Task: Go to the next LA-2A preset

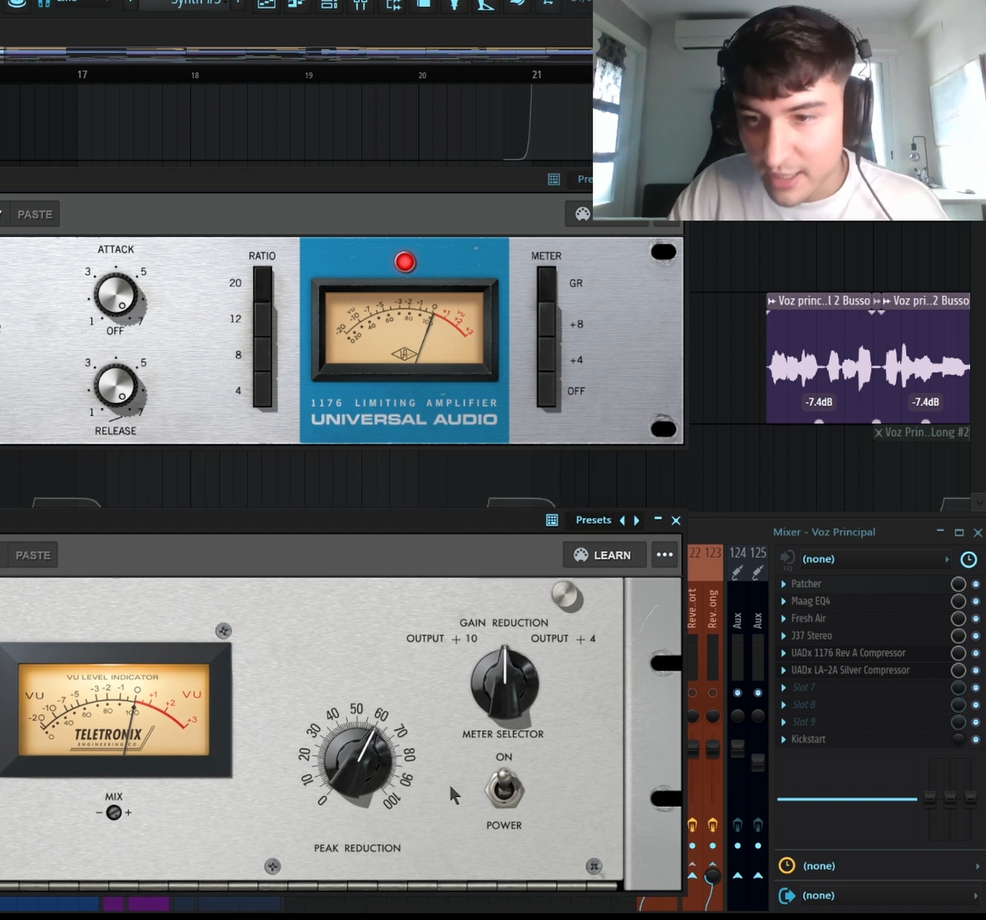Action: point(637,521)
